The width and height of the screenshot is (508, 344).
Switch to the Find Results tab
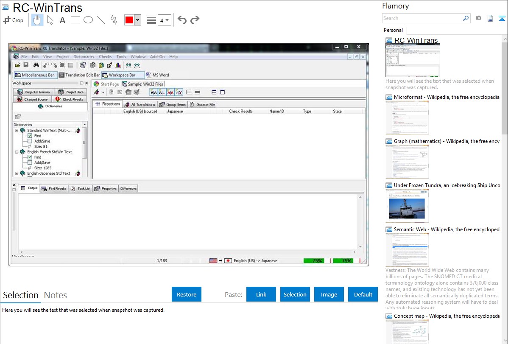(54, 188)
